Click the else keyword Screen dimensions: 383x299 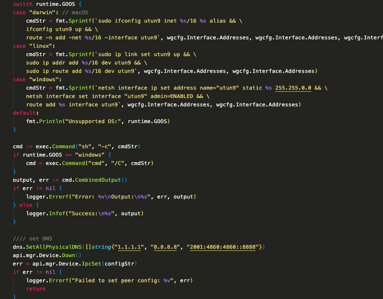click(x=26, y=205)
